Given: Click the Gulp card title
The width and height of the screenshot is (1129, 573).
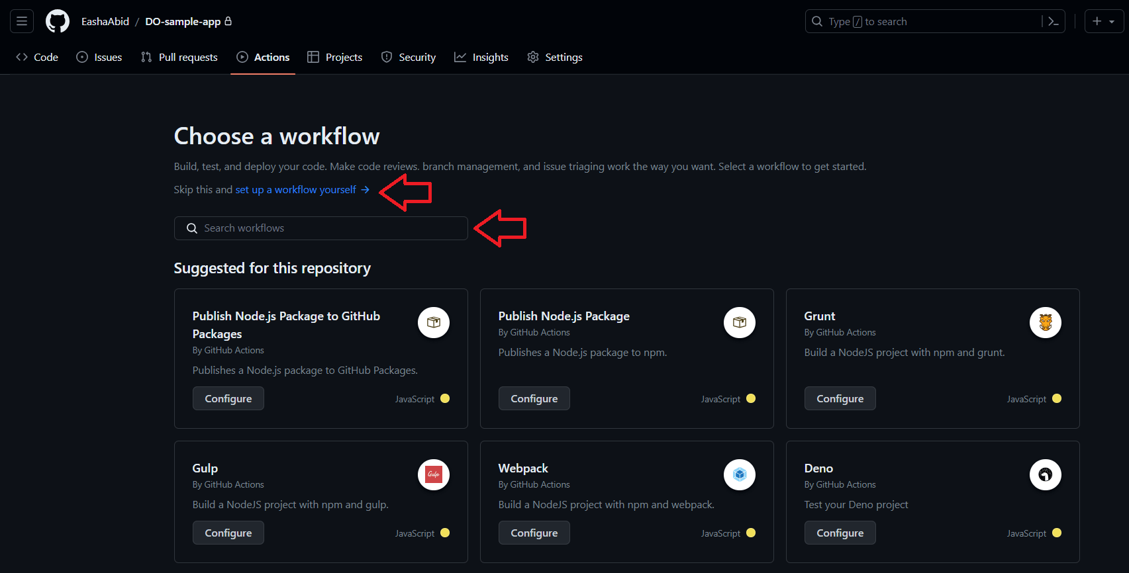Looking at the screenshot, I should tap(205, 468).
